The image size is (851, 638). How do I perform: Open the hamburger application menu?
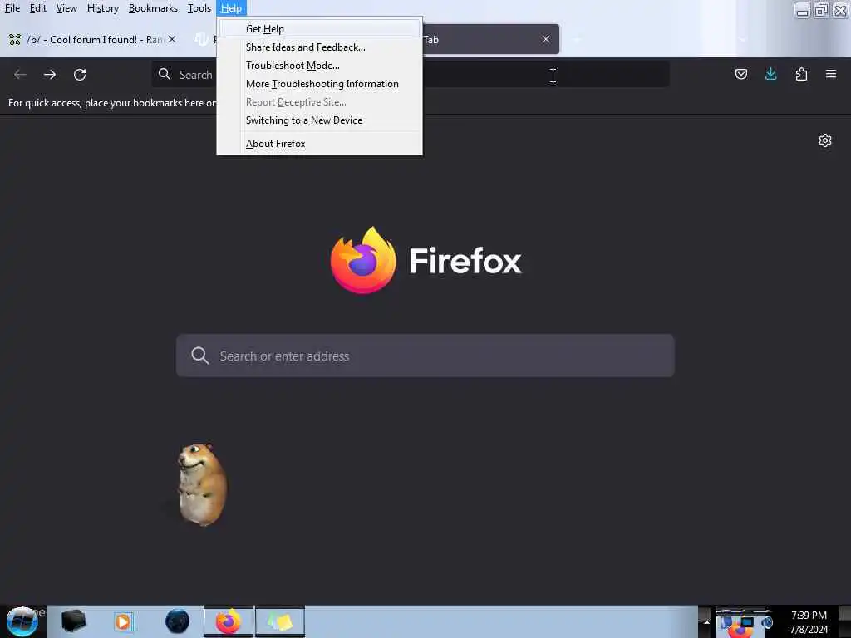click(831, 74)
